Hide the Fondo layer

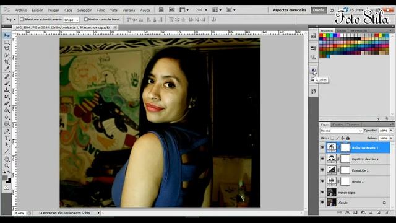(322, 203)
